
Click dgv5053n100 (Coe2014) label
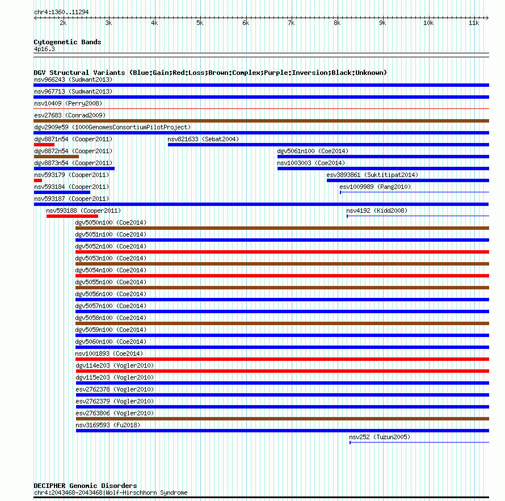coord(111,258)
